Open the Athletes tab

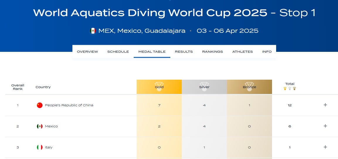point(242,52)
